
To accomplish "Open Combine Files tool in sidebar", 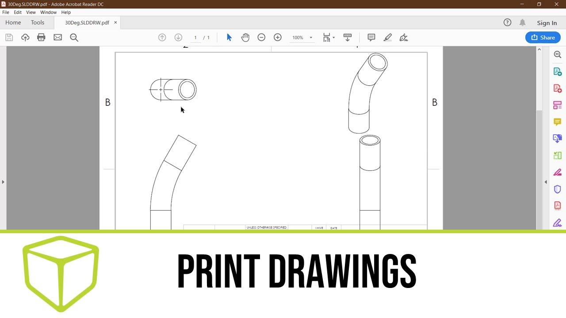I will click(558, 139).
